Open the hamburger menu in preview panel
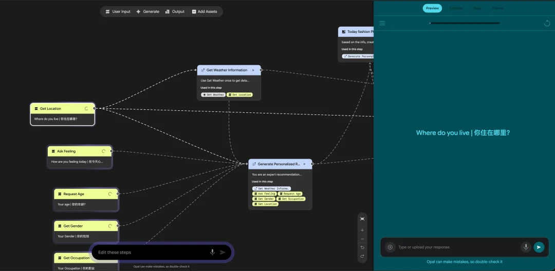The width and height of the screenshot is (555, 271). (382, 23)
